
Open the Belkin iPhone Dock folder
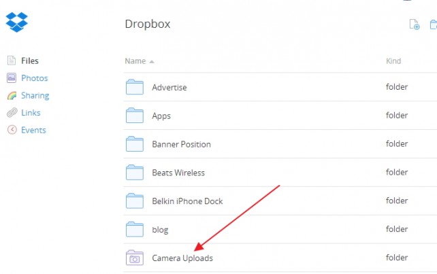coord(187,201)
